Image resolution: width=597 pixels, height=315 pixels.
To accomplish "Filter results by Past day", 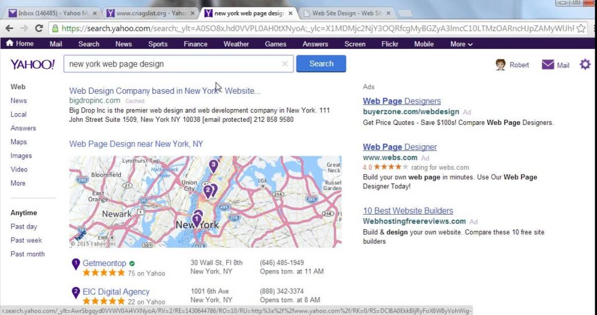I will [23, 226].
